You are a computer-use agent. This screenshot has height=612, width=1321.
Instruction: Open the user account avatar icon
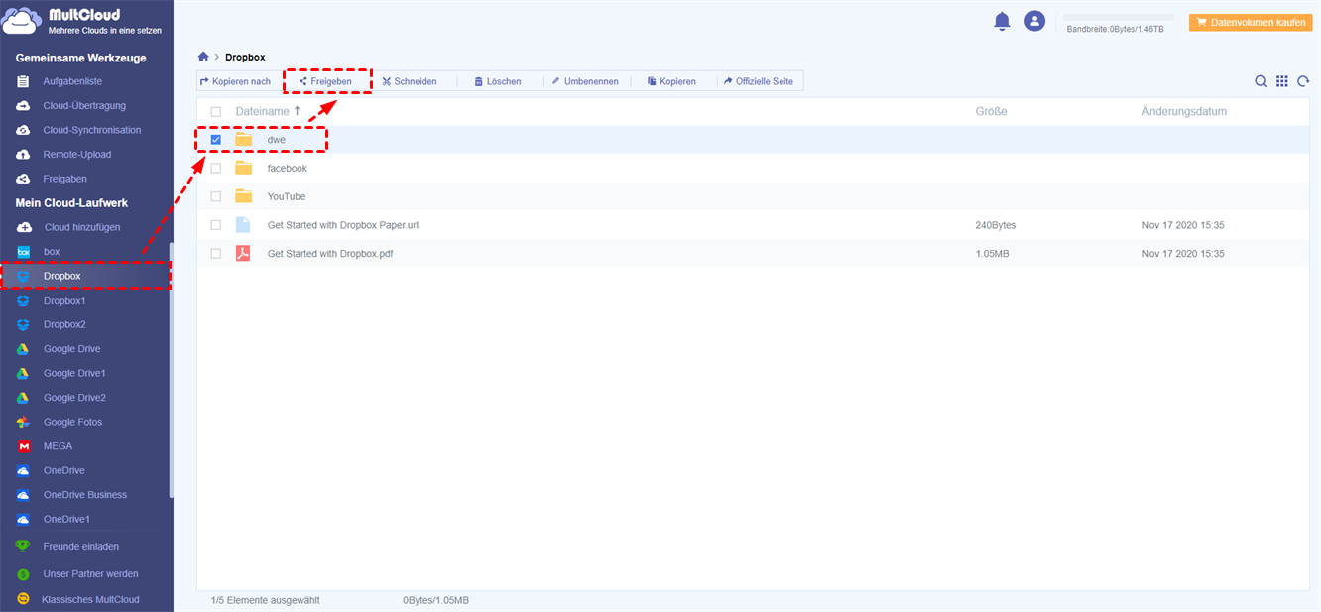tap(1034, 21)
